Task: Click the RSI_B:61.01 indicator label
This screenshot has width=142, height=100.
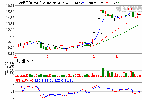Action: click(44, 81)
